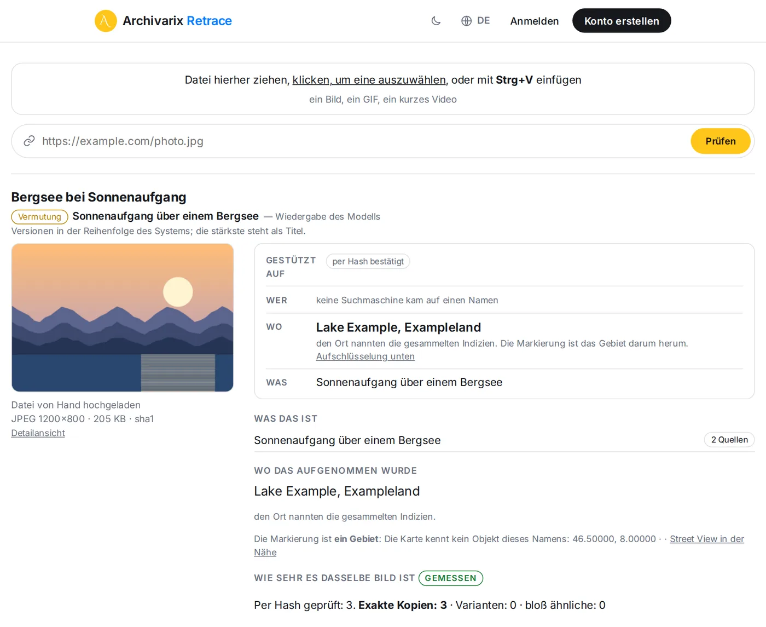766x627 pixels.
Task: Click 'klicken, um eine auszuwählen' link
Action: [369, 80]
